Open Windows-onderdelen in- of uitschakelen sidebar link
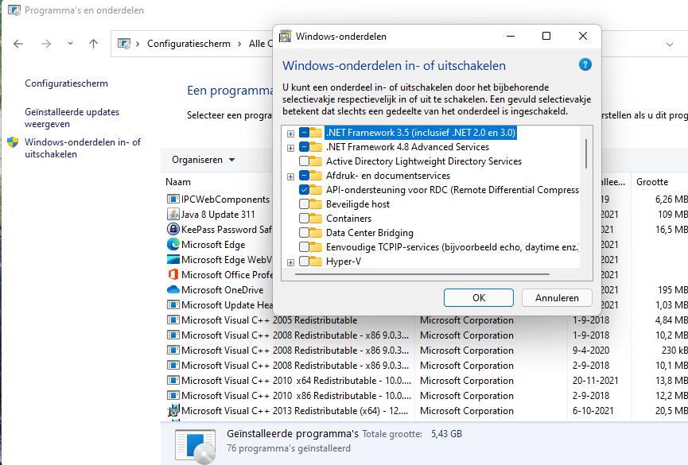 point(83,149)
